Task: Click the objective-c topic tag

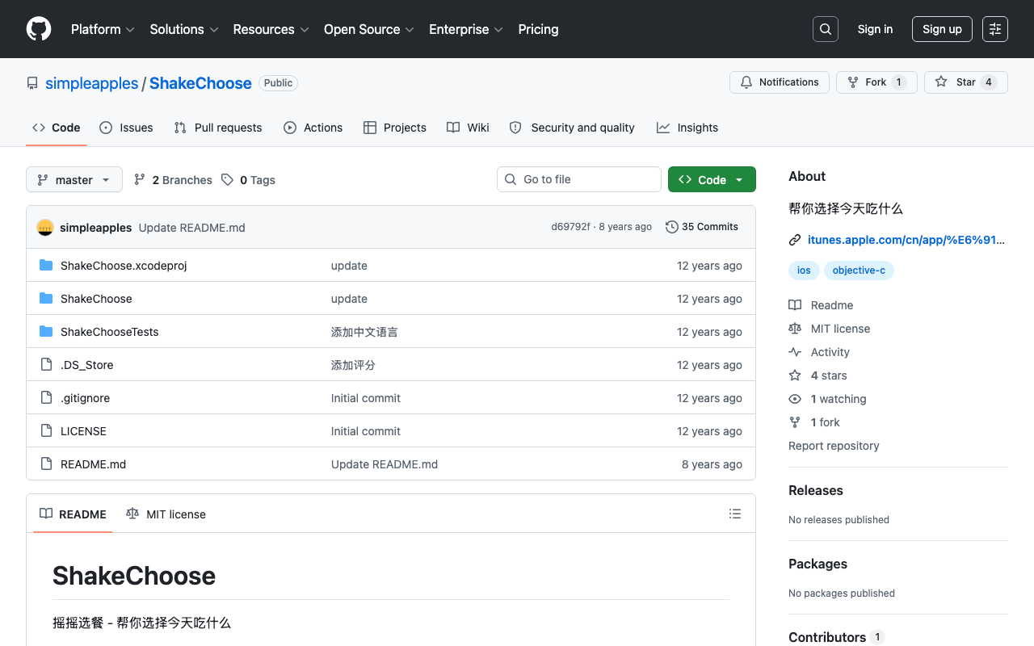Action: [x=859, y=271]
